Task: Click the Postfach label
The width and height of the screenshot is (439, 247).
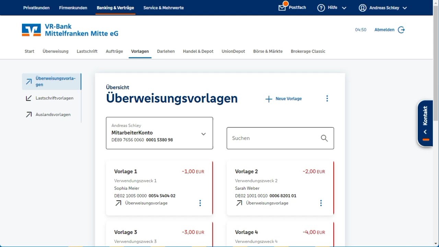Action: coord(297,8)
